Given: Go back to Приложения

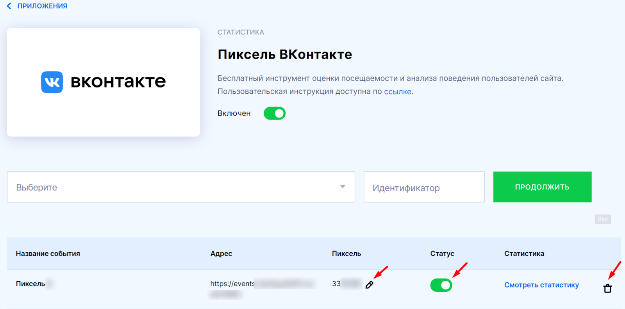Looking at the screenshot, I should pyautogui.click(x=42, y=6).
